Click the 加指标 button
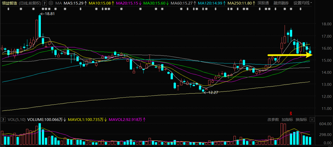333x147 pixels. coord(287,120)
